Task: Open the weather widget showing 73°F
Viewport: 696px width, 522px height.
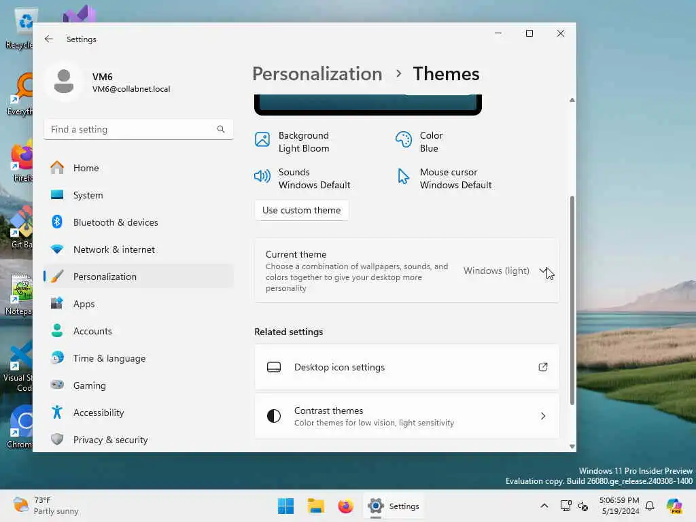Action: click(x=46, y=506)
